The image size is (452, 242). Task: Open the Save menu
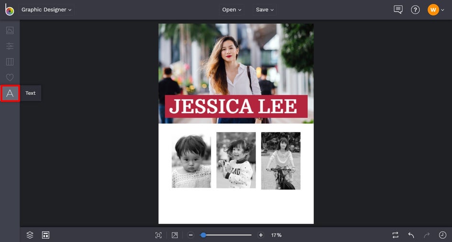tap(265, 10)
